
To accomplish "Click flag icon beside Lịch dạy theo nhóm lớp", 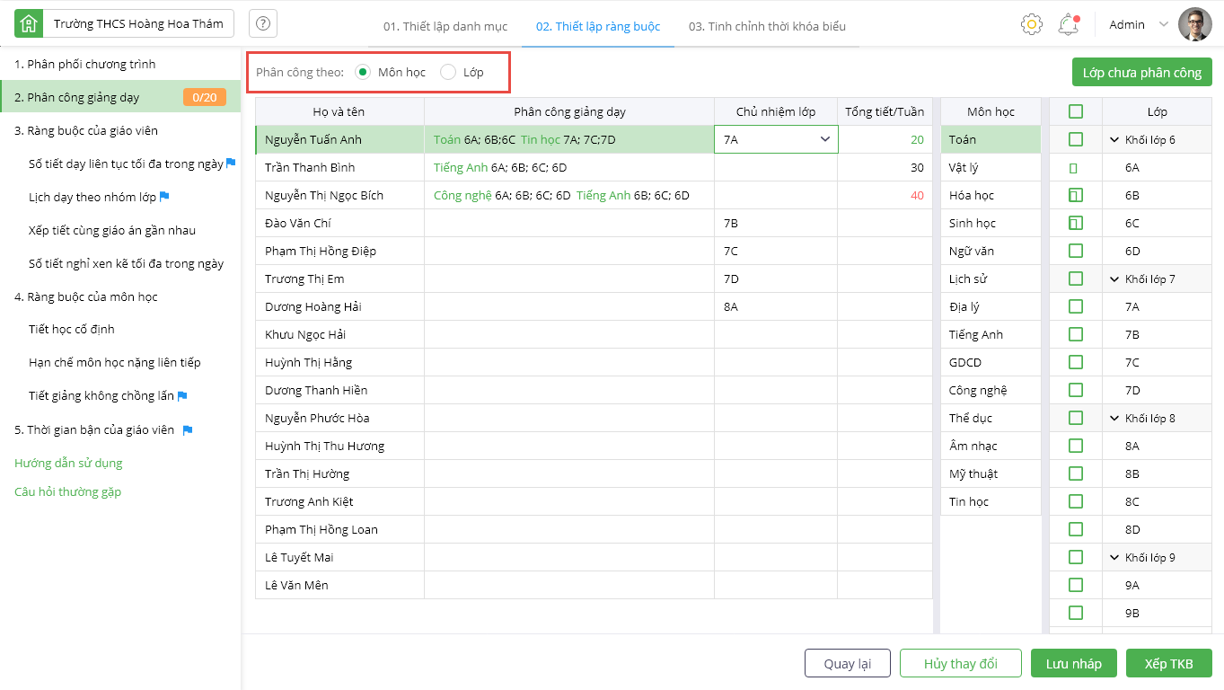I will coord(164,197).
